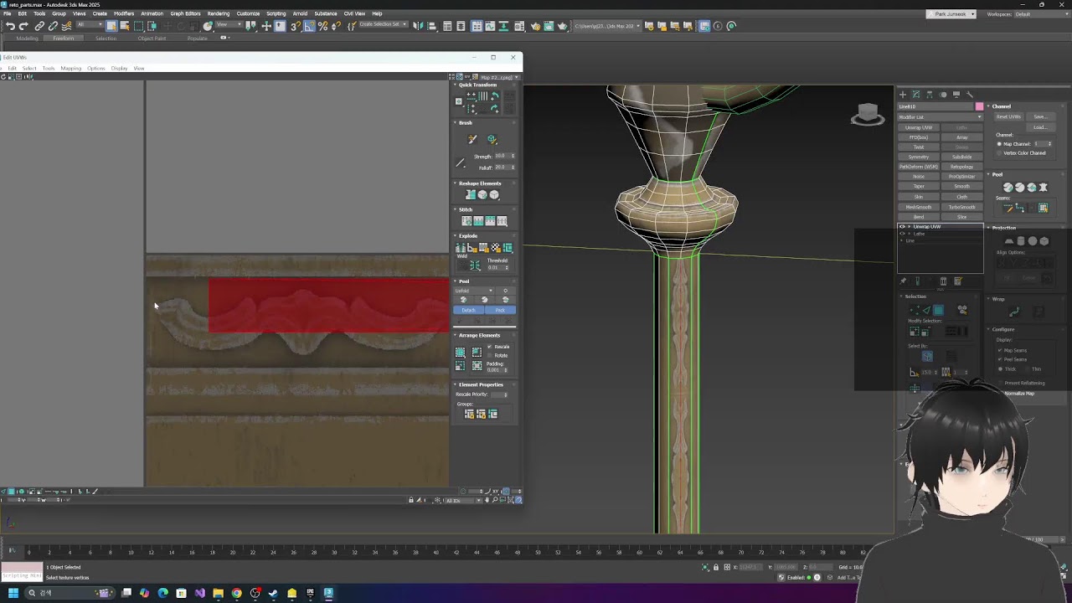Open the Mapping menu in Edit UVWs

click(71, 68)
